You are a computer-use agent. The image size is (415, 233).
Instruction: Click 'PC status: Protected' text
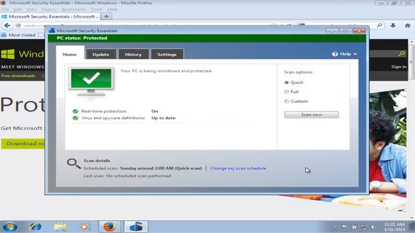point(82,38)
